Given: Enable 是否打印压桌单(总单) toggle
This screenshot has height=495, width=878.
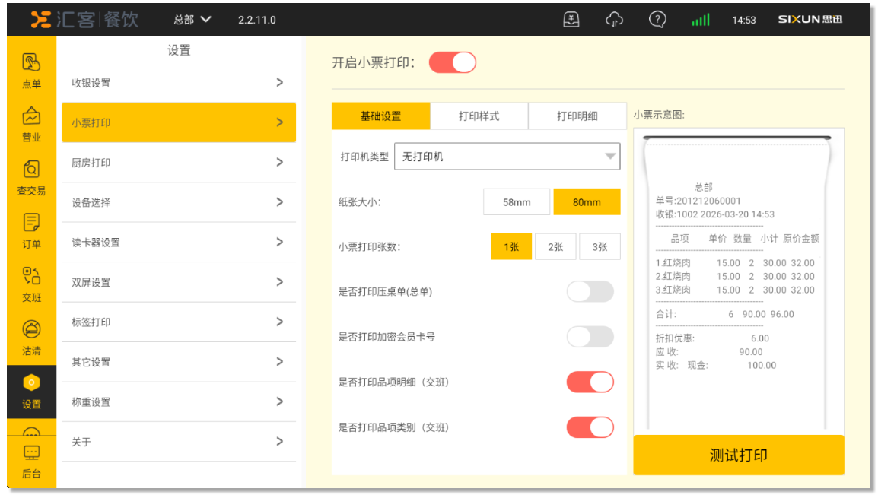Looking at the screenshot, I should click(x=590, y=292).
